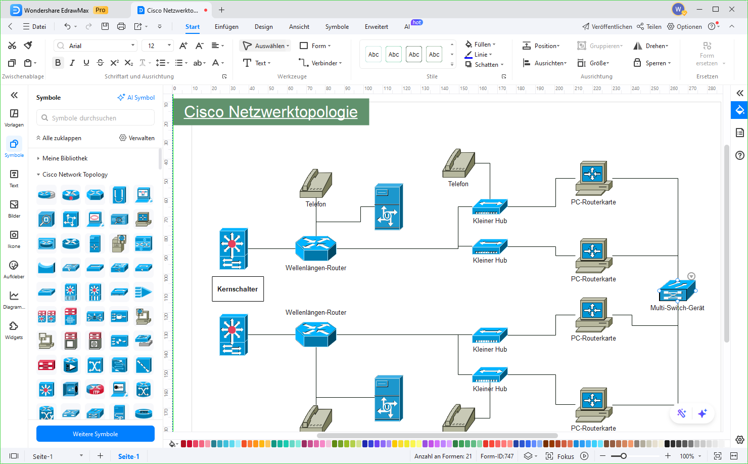This screenshot has height=464, width=748.
Task: Click the Print icon in top toolbar
Action: tap(121, 26)
